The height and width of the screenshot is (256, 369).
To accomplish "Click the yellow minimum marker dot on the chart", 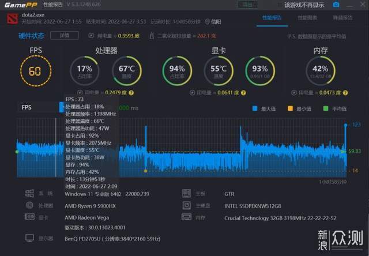I will (146, 171).
